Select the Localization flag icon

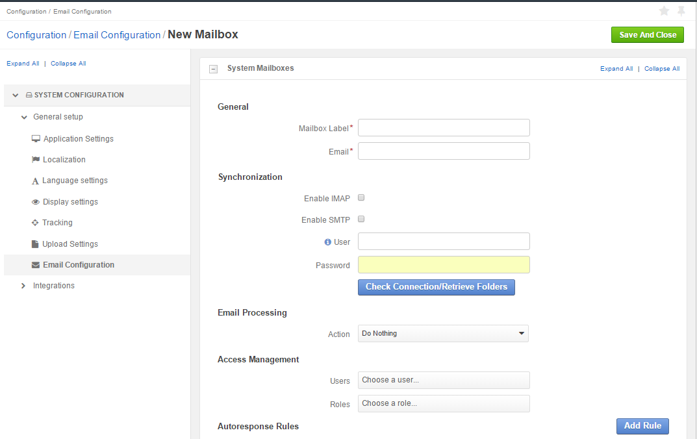[x=36, y=160]
